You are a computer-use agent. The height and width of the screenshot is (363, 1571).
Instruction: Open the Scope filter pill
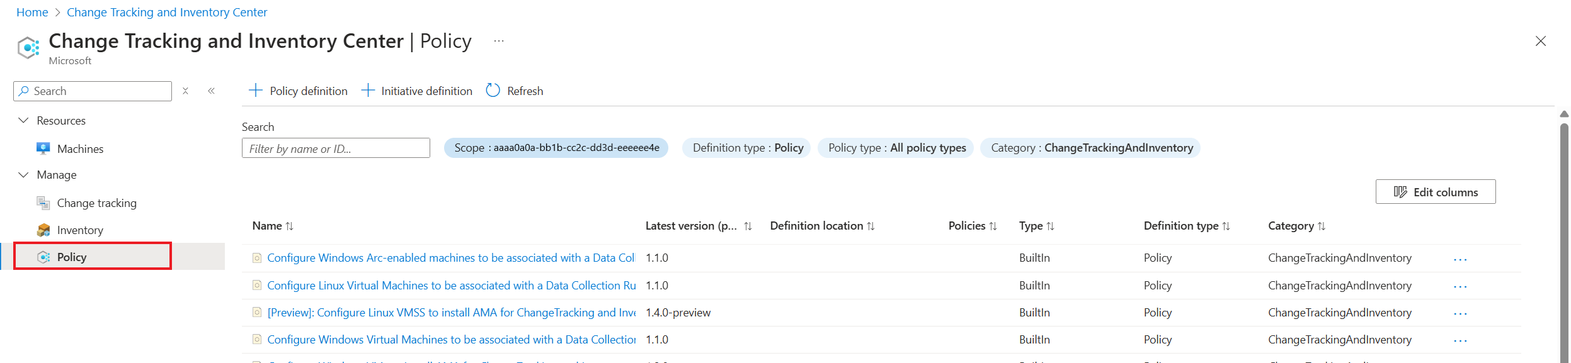[556, 148]
